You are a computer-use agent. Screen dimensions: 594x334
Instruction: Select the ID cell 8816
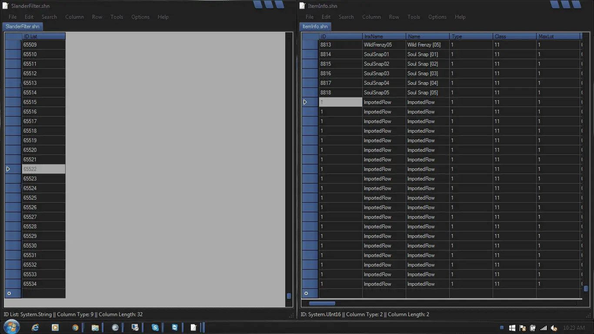(340, 73)
